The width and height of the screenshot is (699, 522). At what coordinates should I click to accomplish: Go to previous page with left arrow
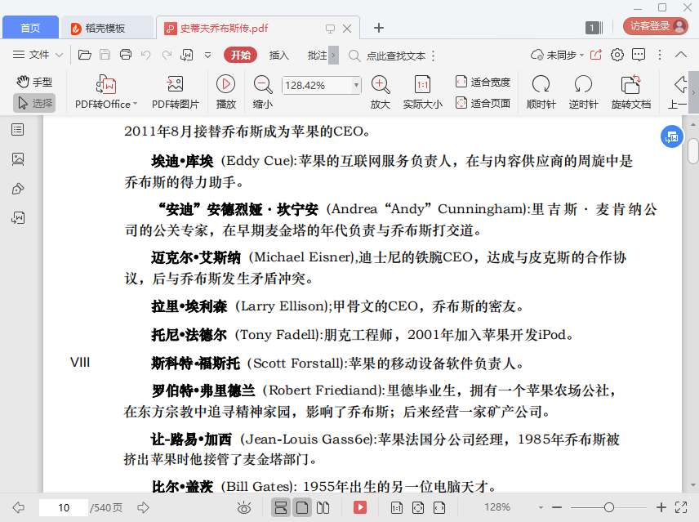tap(19, 507)
